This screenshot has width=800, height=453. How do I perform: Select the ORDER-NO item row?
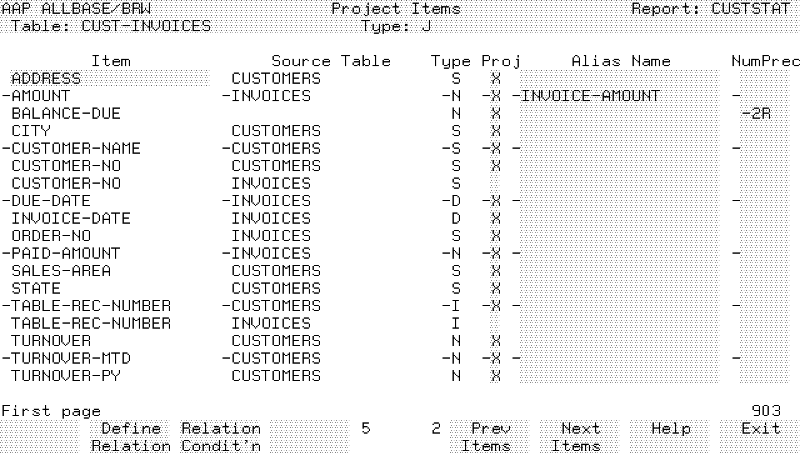coord(51,236)
